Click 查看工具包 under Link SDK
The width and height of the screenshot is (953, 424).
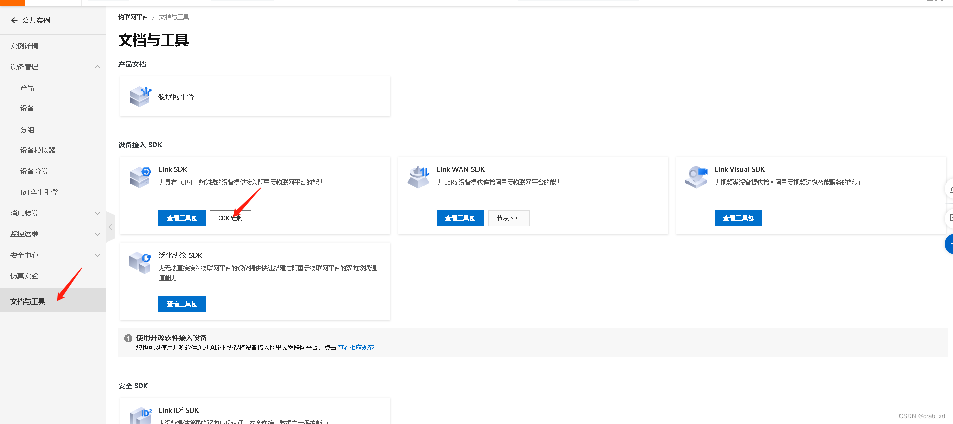[182, 218]
